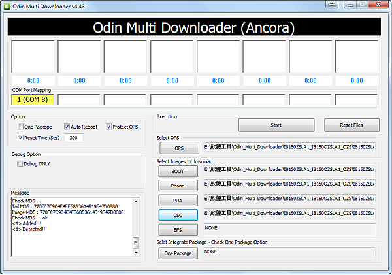Screen dimensions: 392x275
Task: Choose an EFS file
Action: tap(178, 230)
